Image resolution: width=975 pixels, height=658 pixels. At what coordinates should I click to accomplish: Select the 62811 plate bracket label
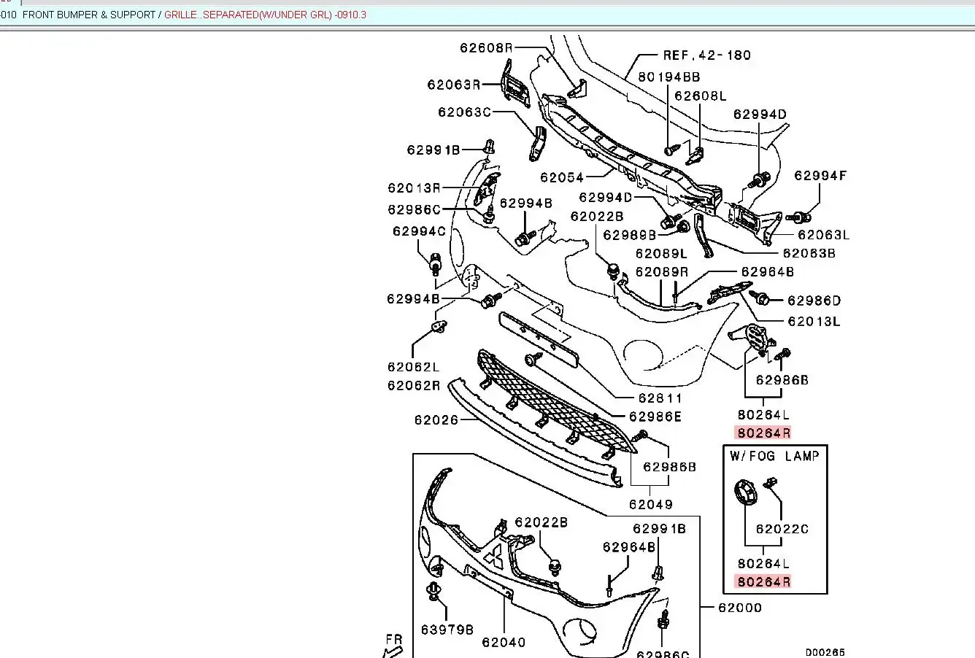pos(660,398)
